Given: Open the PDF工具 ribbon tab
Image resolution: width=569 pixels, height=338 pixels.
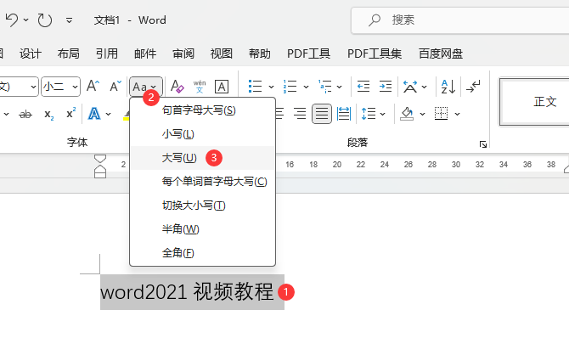Looking at the screenshot, I should [308, 54].
